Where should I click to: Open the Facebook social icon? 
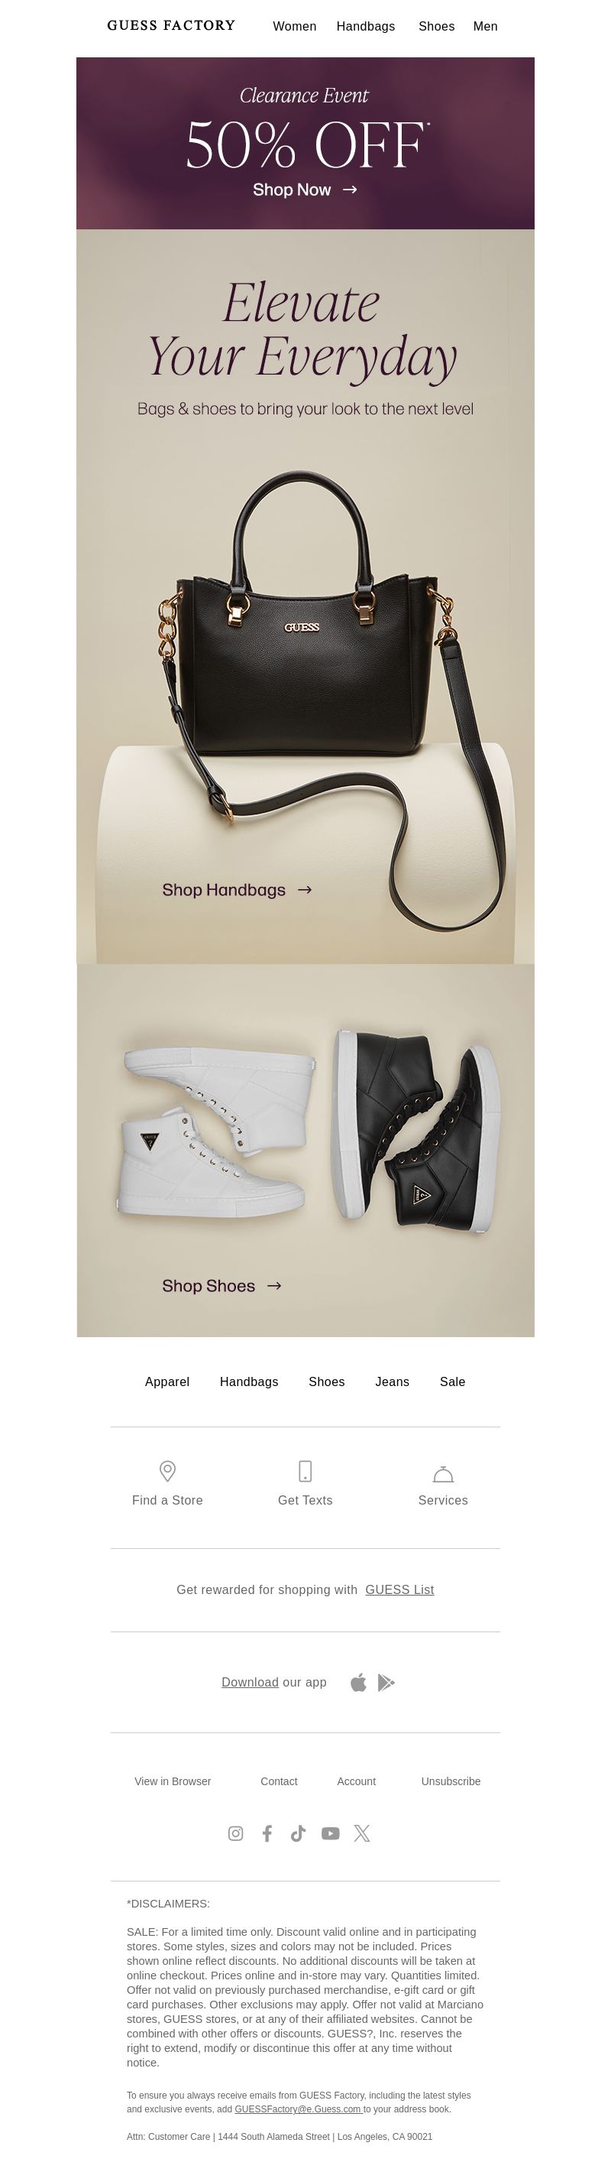[x=267, y=1833]
